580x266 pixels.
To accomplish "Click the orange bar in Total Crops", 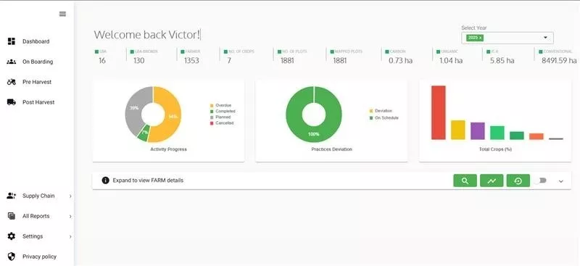I will [x=536, y=136].
